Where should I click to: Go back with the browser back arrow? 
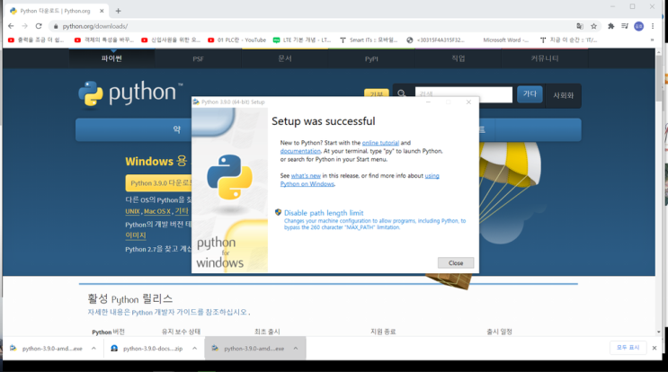pos(11,26)
